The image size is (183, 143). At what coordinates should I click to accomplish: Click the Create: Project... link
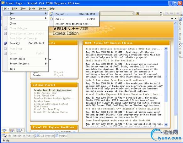(60, 75)
